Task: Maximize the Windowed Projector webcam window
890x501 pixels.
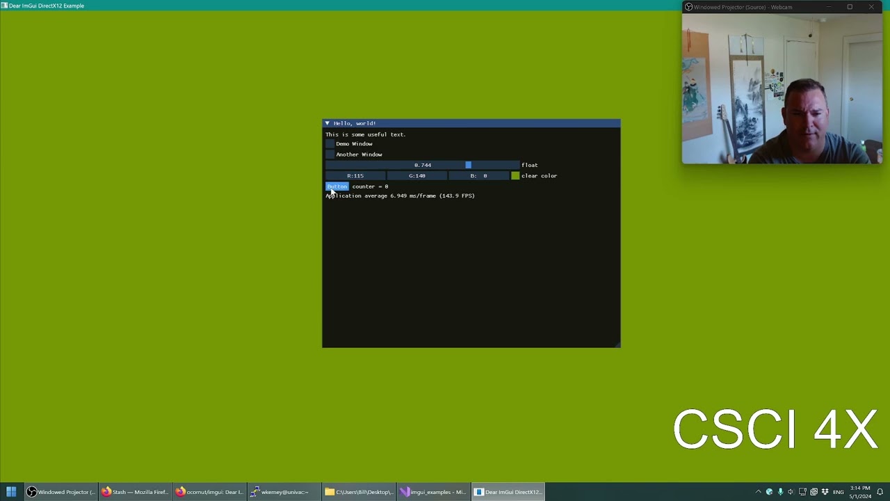Action: pyautogui.click(x=850, y=7)
